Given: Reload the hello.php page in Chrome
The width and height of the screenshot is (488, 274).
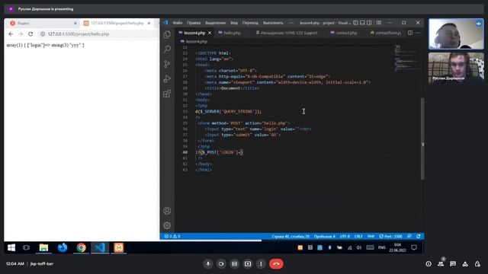Looking at the screenshot, I should (30, 33).
